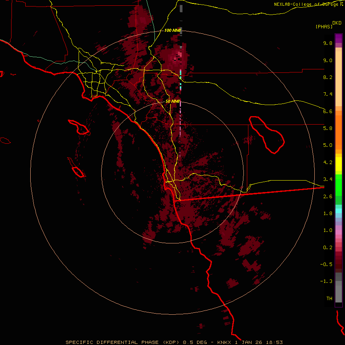The height and width of the screenshot is (345, 345).
Task: Pick the gray TH segment of color bar
Action: (338, 294)
